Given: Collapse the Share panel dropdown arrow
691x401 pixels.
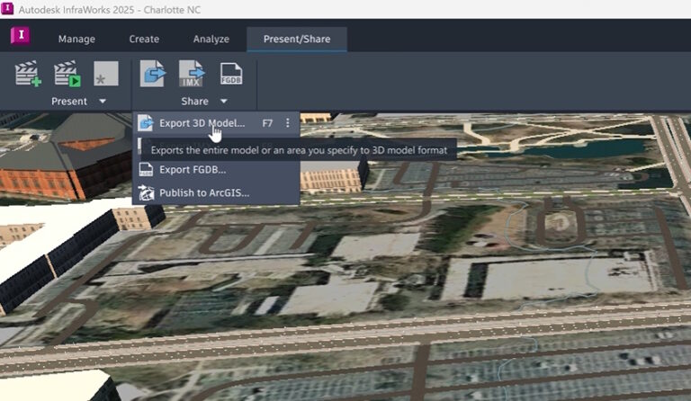Looking at the screenshot, I should pyautogui.click(x=224, y=102).
